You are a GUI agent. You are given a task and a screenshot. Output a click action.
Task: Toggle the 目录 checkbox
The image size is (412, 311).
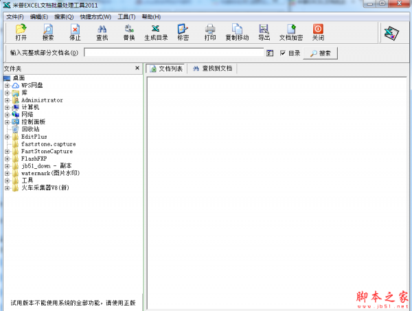(283, 53)
